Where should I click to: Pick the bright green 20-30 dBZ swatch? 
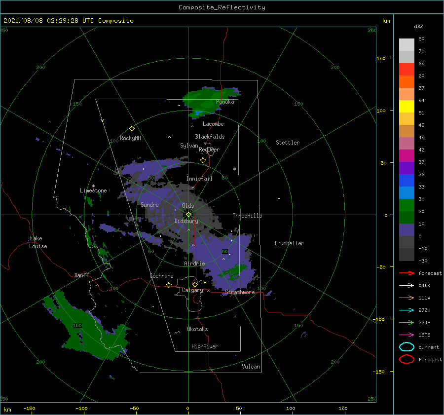click(x=407, y=205)
